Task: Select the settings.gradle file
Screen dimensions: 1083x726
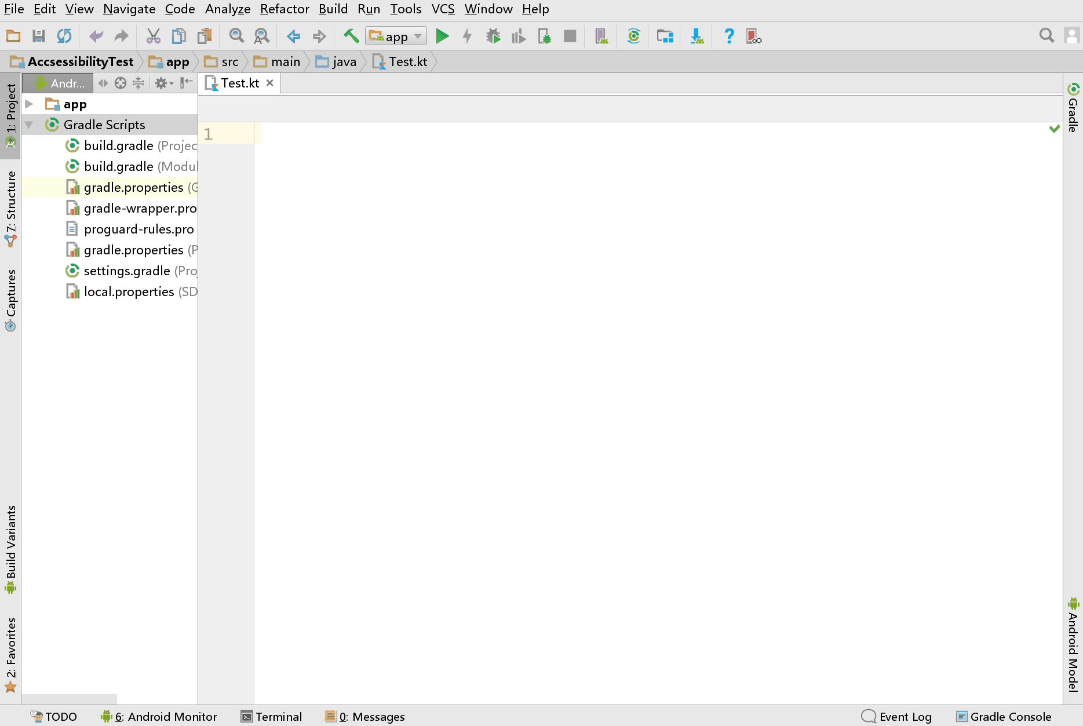Action: point(110,271)
